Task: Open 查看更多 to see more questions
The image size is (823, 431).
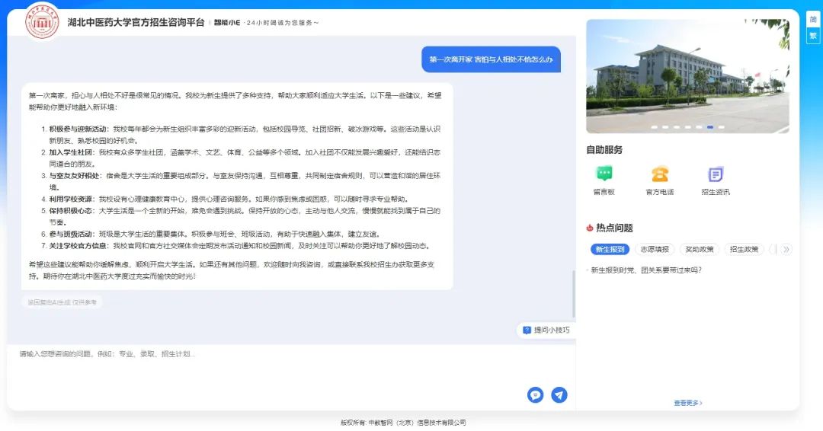Action: click(687, 403)
